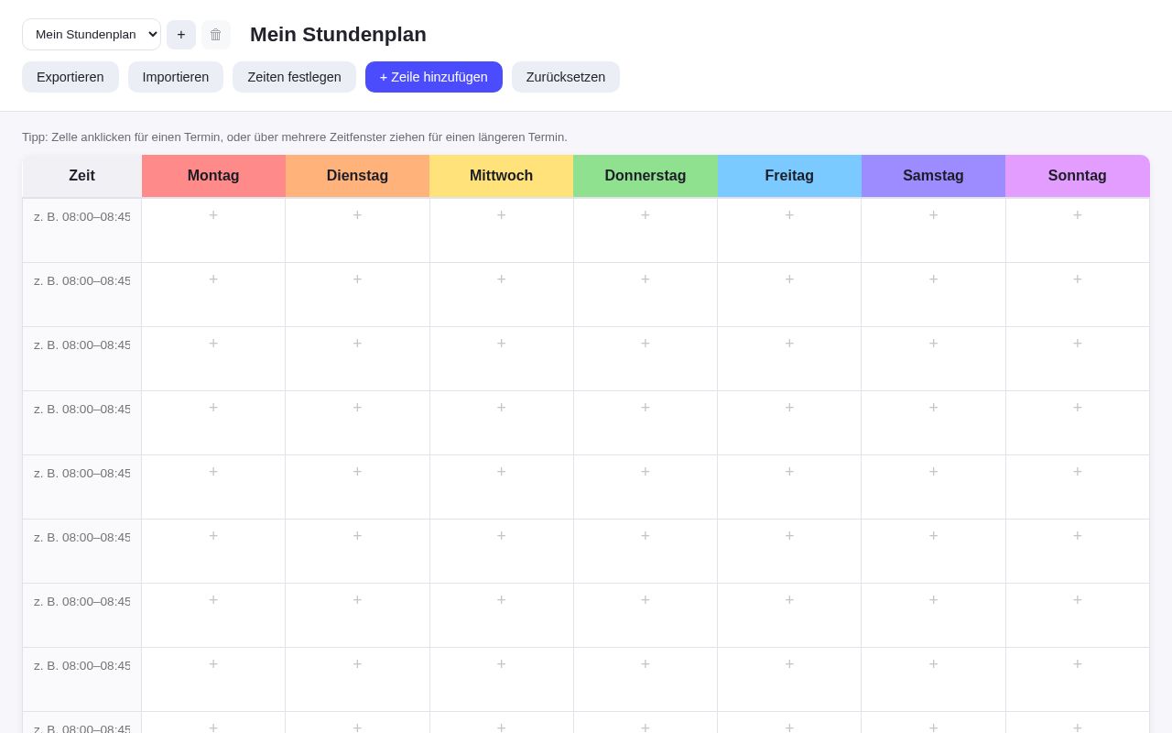Focus the time field in the first row
The width and height of the screenshot is (1172, 733).
click(x=81, y=217)
